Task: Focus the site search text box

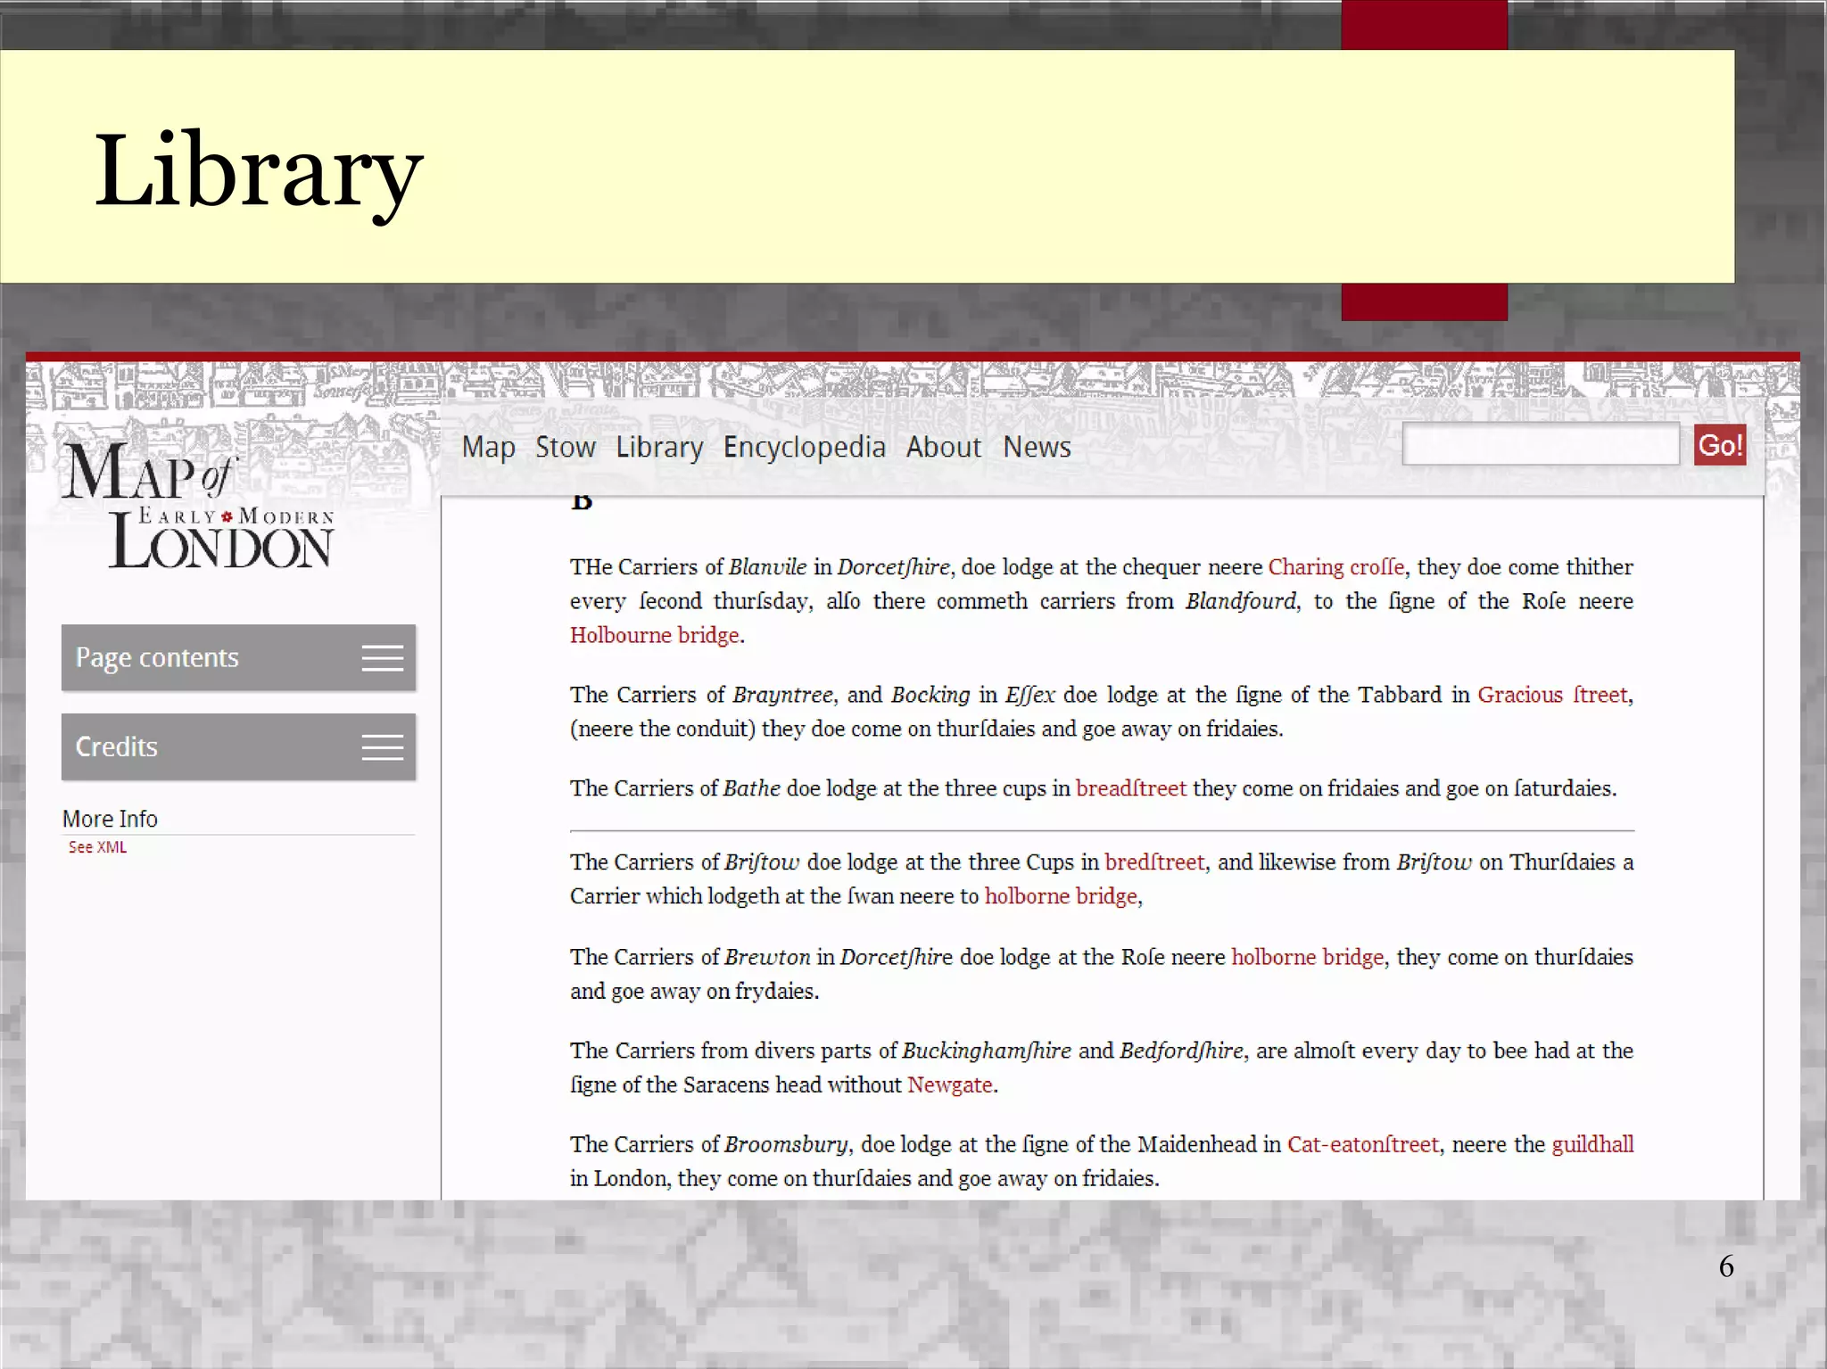Action: coord(1540,445)
